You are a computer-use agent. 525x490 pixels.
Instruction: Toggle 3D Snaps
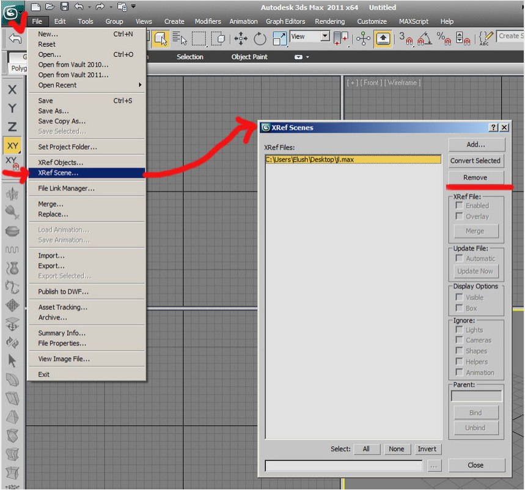pyautogui.click(x=405, y=39)
